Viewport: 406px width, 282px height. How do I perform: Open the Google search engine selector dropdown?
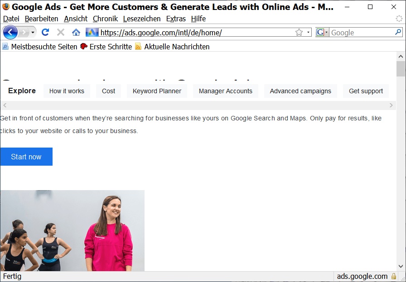322,32
